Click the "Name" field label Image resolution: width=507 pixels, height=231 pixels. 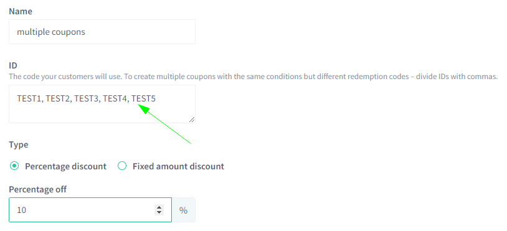tap(21, 11)
